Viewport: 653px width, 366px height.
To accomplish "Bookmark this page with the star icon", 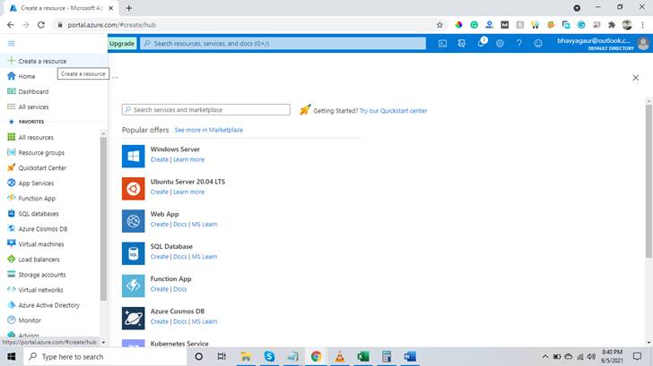I will coord(440,25).
